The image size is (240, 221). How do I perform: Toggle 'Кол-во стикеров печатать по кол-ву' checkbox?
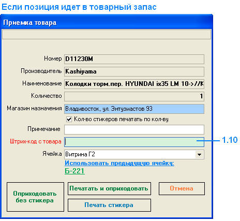coord(69,119)
